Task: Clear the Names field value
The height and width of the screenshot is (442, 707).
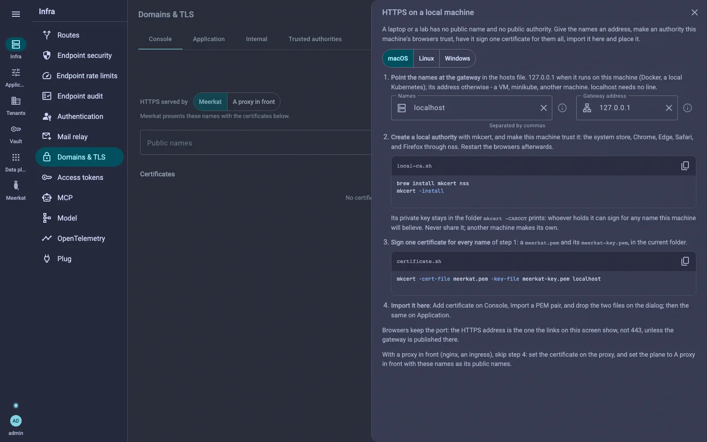Action: coord(544,108)
